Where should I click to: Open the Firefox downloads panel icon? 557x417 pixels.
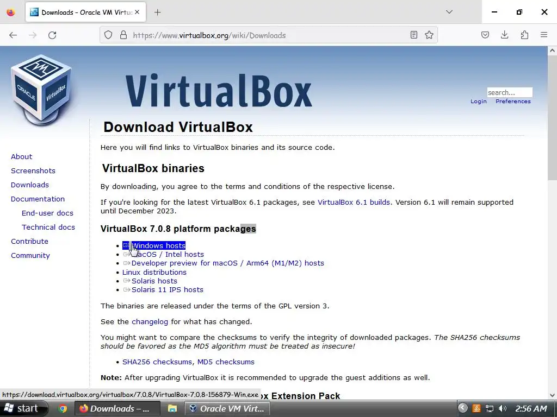click(x=504, y=35)
